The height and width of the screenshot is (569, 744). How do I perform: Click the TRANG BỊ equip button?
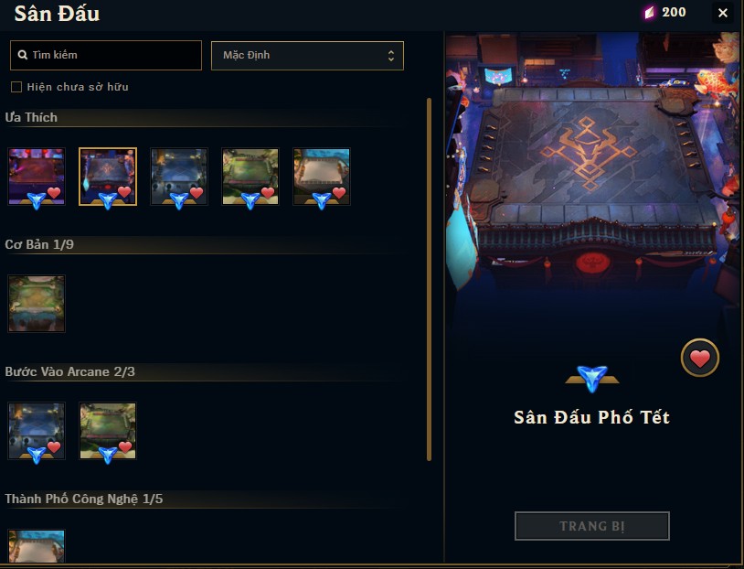tap(592, 526)
